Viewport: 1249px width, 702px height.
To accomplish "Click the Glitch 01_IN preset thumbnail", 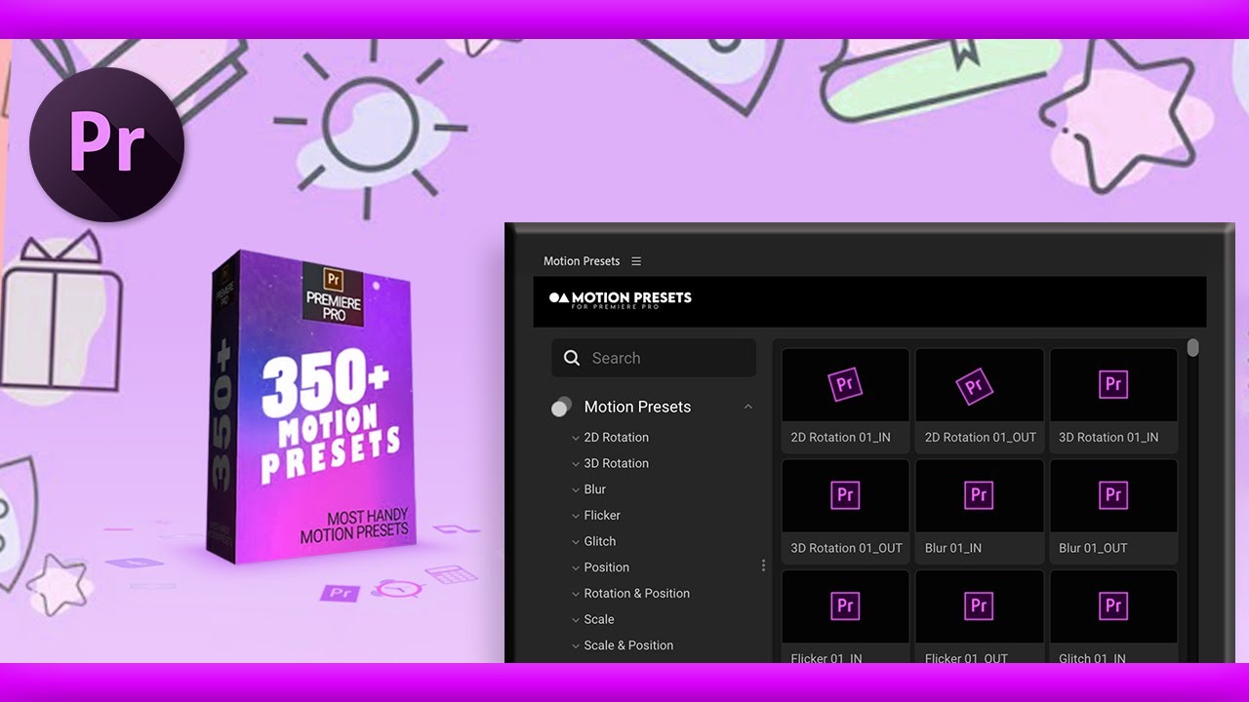I will [x=1113, y=607].
